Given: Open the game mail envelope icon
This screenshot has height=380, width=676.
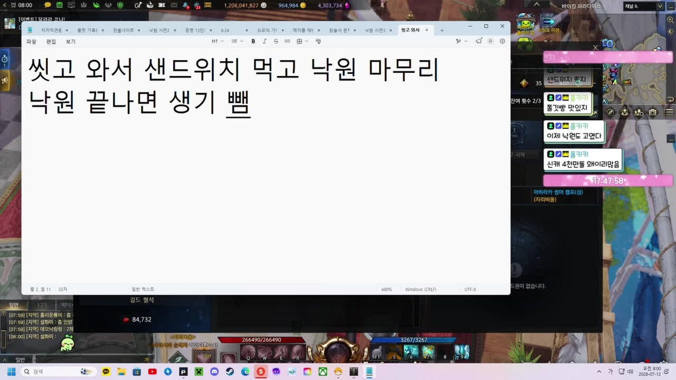Looking at the screenshot, I should (174, 5).
